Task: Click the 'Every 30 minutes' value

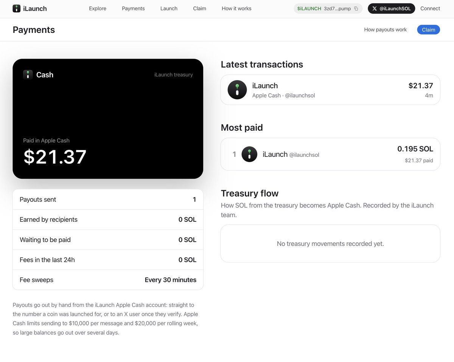Action: point(171,280)
